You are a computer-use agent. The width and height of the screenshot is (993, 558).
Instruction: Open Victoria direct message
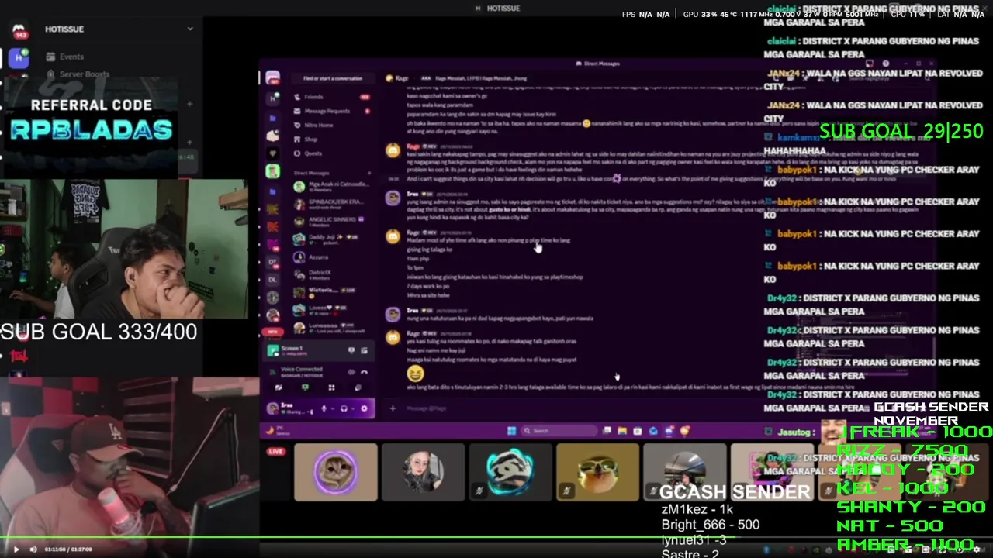pyautogui.click(x=331, y=291)
